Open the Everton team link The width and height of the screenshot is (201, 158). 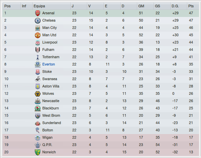49,64
